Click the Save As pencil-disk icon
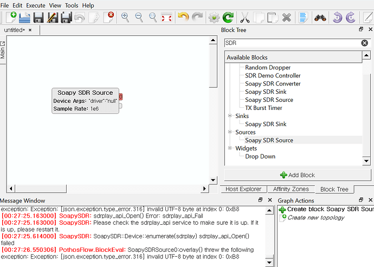This screenshot has height=267, width=374. [x=53, y=17]
